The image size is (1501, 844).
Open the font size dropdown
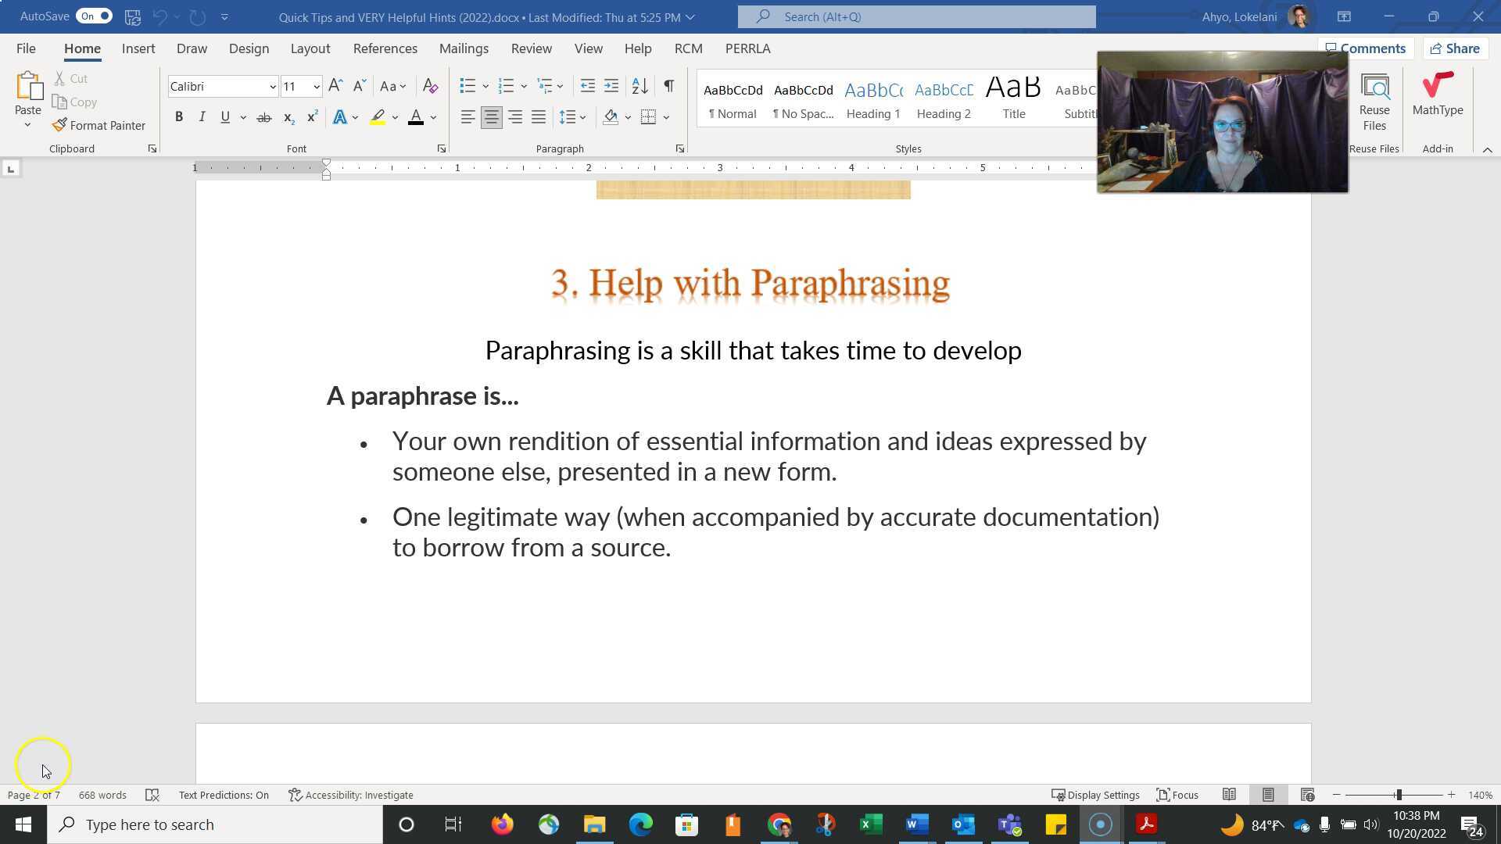pyautogui.click(x=315, y=86)
